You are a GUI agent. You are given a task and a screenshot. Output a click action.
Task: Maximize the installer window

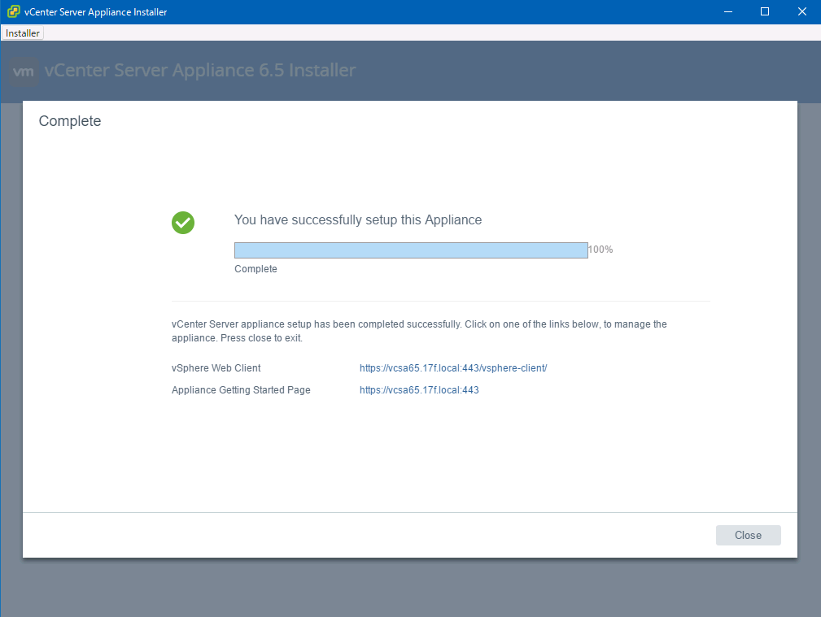765,11
